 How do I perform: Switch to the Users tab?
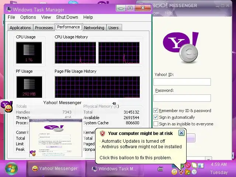tap(114, 28)
